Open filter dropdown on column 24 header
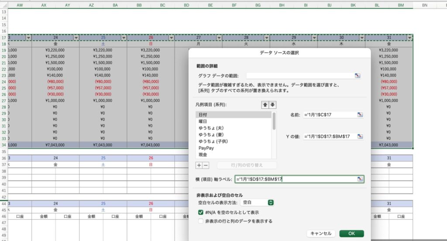This screenshot has width=447, height=241. [76, 38]
